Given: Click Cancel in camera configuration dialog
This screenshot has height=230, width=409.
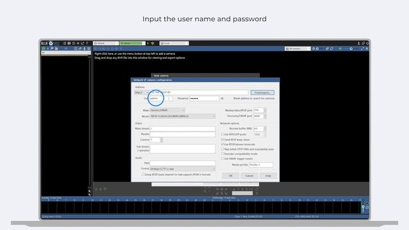Looking at the screenshot, I should click(249, 176).
